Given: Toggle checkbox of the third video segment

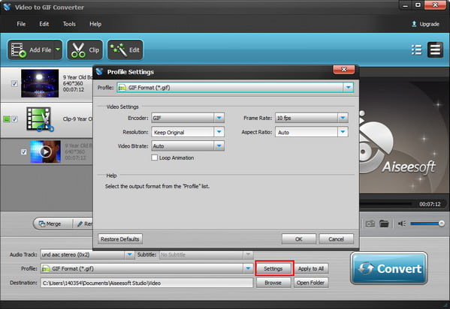Looking at the screenshot, I should click(24, 151).
